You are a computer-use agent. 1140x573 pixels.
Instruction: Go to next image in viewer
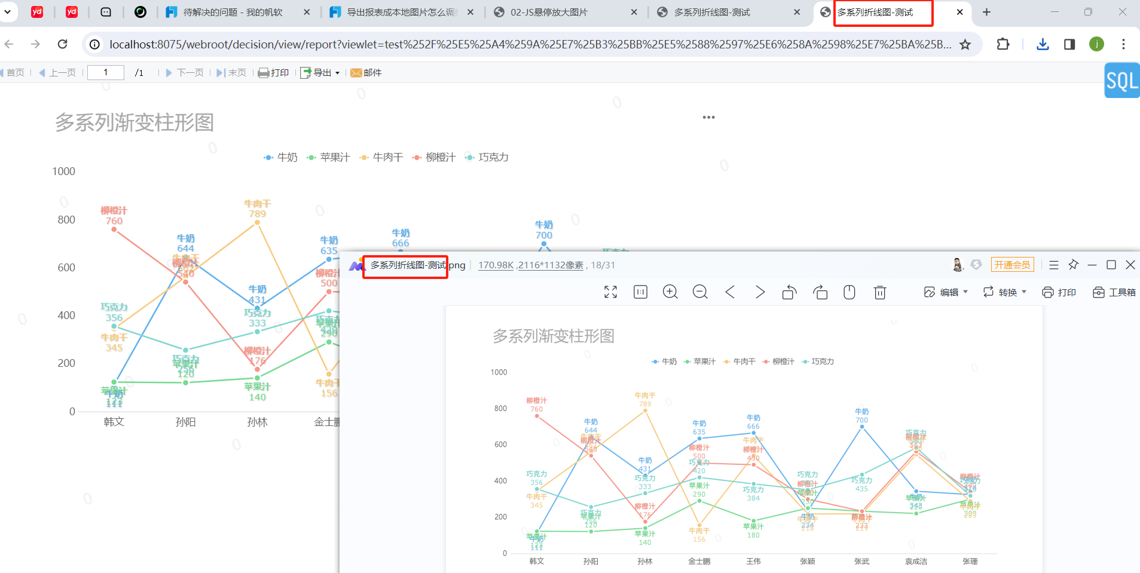point(760,292)
